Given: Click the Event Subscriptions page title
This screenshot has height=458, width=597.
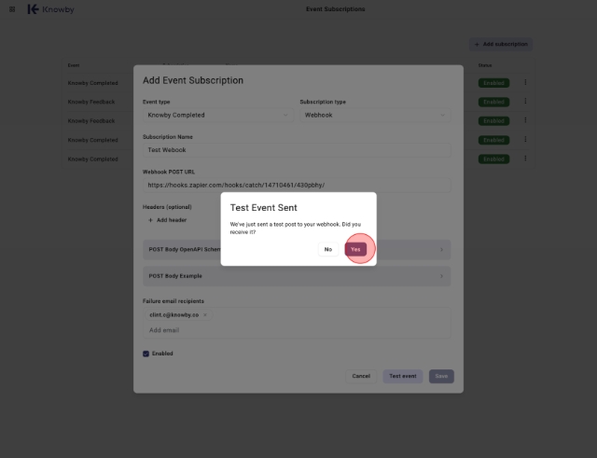Looking at the screenshot, I should point(336,9).
